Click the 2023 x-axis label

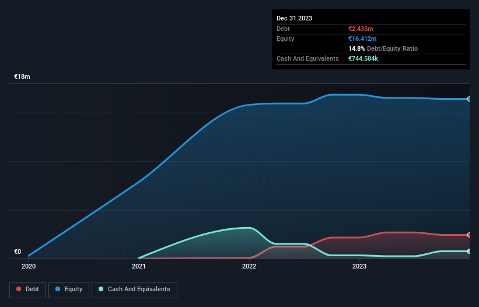pyautogui.click(x=359, y=266)
